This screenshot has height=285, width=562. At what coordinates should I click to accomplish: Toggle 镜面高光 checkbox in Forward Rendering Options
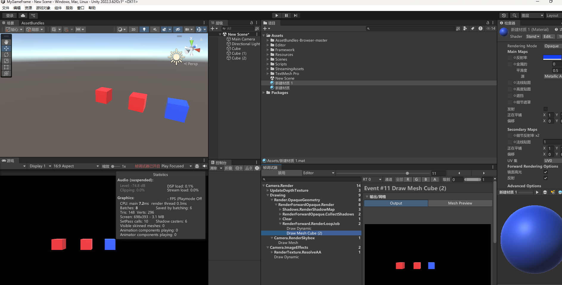tap(546, 172)
